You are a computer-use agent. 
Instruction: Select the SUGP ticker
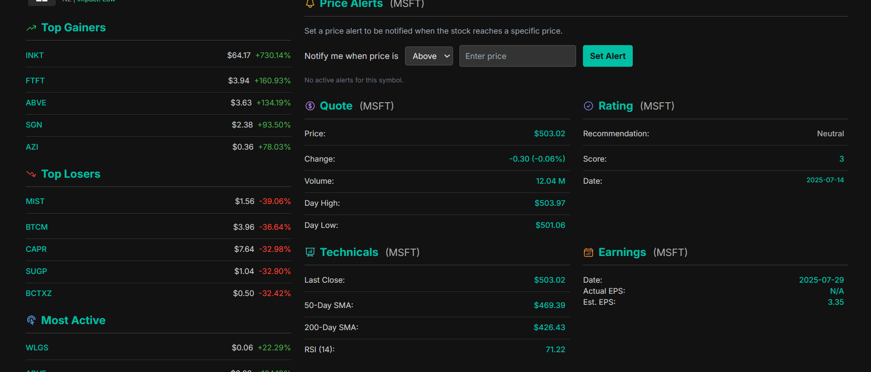[x=36, y=271]
